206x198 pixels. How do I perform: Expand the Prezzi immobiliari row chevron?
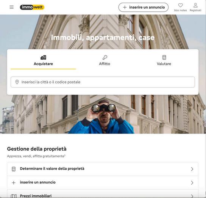[192, 196]
